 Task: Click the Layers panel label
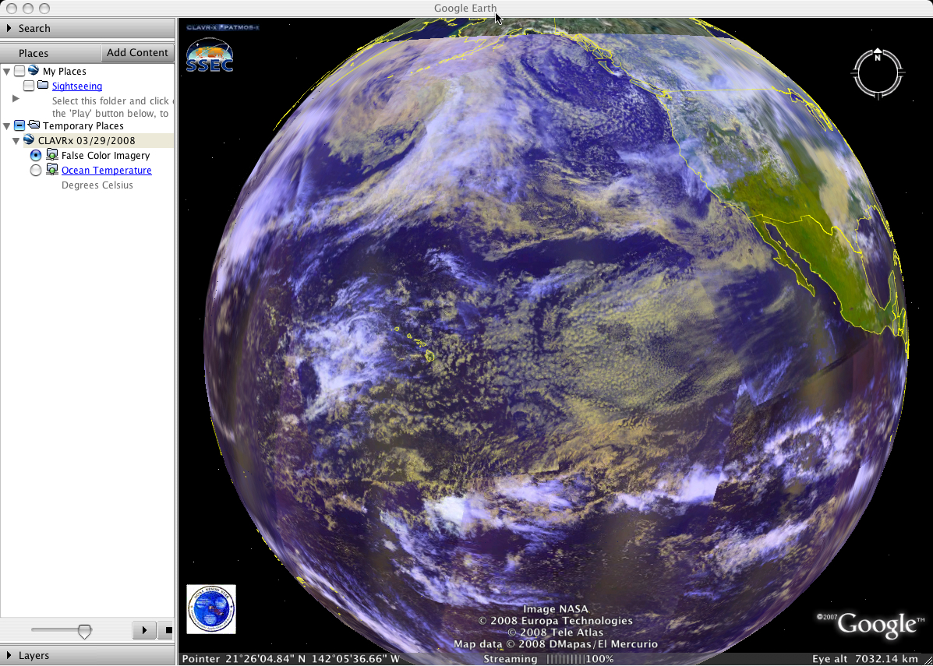pyautogui.click(x=34, y=655)
